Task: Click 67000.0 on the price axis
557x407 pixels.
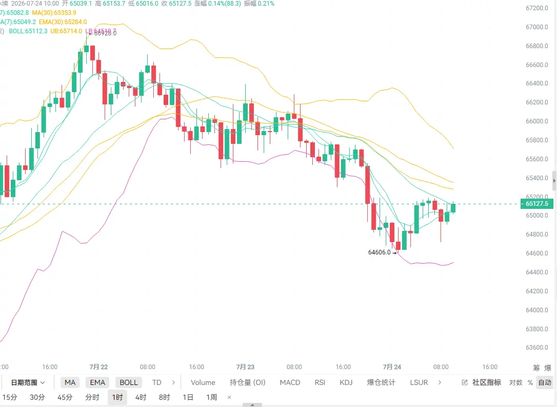Action: pyautogui.click(x=537, y=27)
